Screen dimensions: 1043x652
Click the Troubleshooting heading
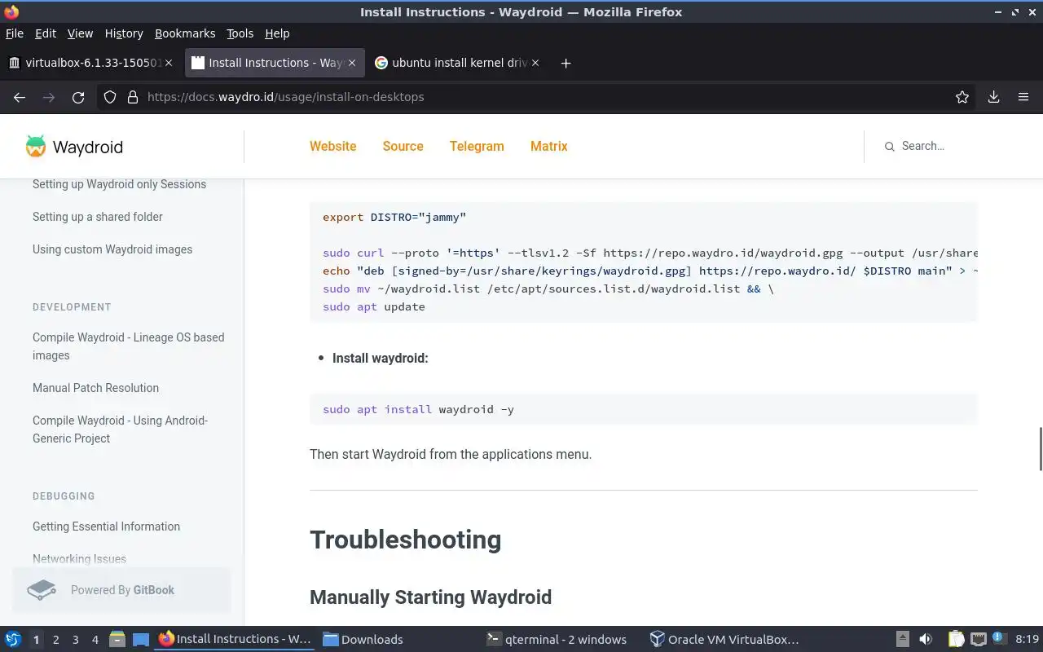click(405, 540)
